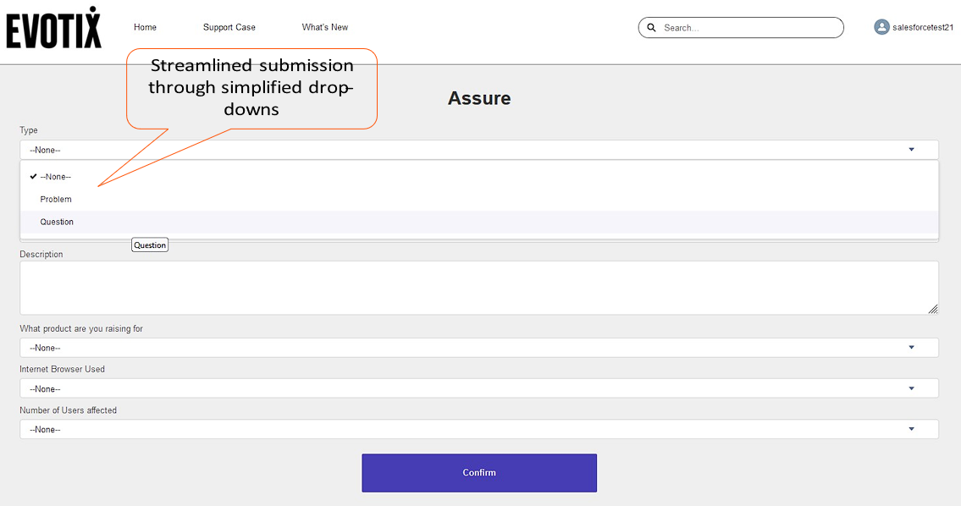
Task: Click the Search input field
Action: click(x=745, y=27)
